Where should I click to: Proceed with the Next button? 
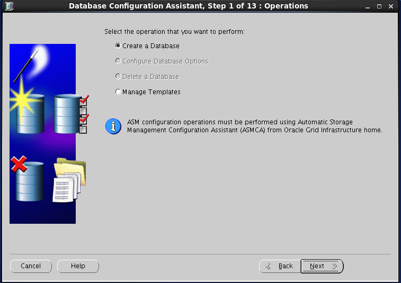(x=322, y=266)
